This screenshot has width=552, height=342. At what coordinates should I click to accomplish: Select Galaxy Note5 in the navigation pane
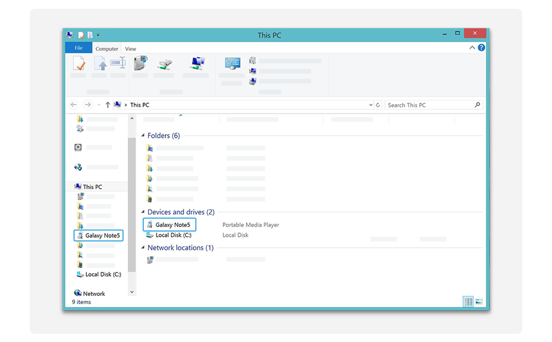pyautogui.click(x=98, y=236)
